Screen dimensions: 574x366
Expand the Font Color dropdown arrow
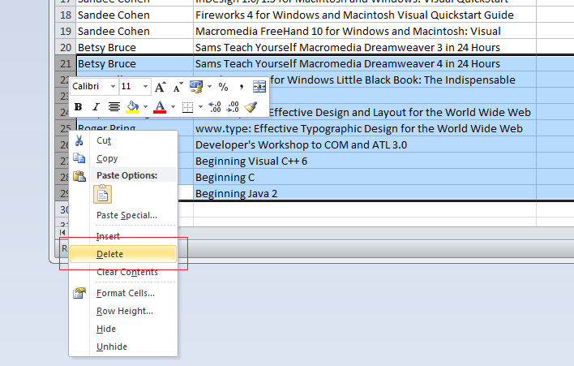click(x=173, y=106)
